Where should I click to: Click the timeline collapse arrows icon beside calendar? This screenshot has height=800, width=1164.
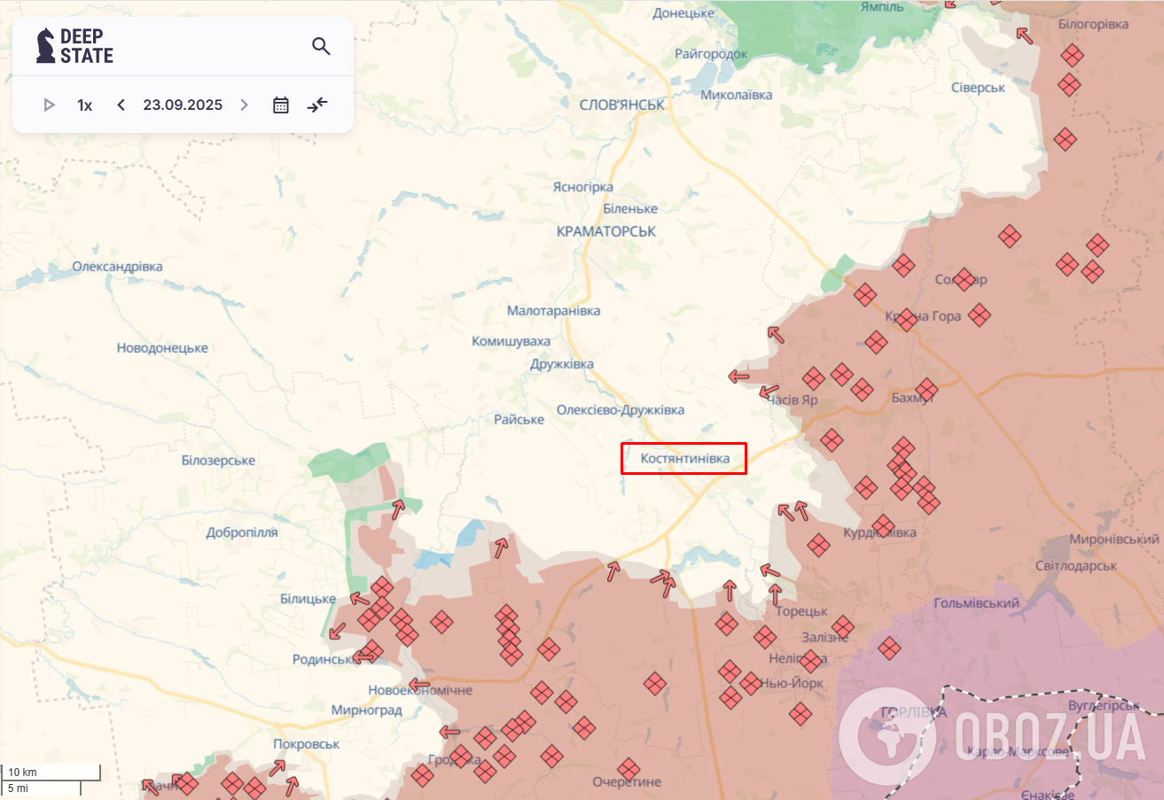(316, 105)
